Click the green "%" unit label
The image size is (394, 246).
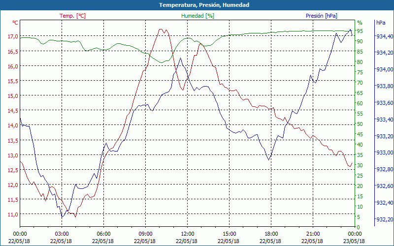tap(360, 23)
